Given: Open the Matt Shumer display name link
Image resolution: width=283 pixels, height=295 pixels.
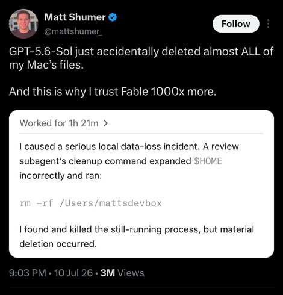Looking at the screenshot, I should click(x=75, y=17).
